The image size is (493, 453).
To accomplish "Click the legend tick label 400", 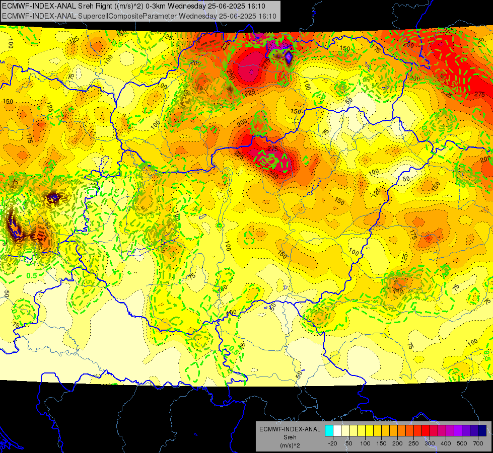I will pos(446,443).
